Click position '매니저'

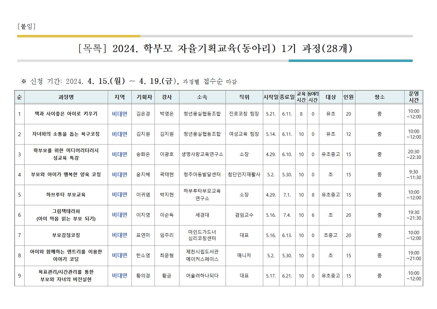click(244, 256)
